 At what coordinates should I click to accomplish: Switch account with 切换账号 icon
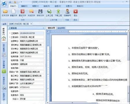pos(67,11)
